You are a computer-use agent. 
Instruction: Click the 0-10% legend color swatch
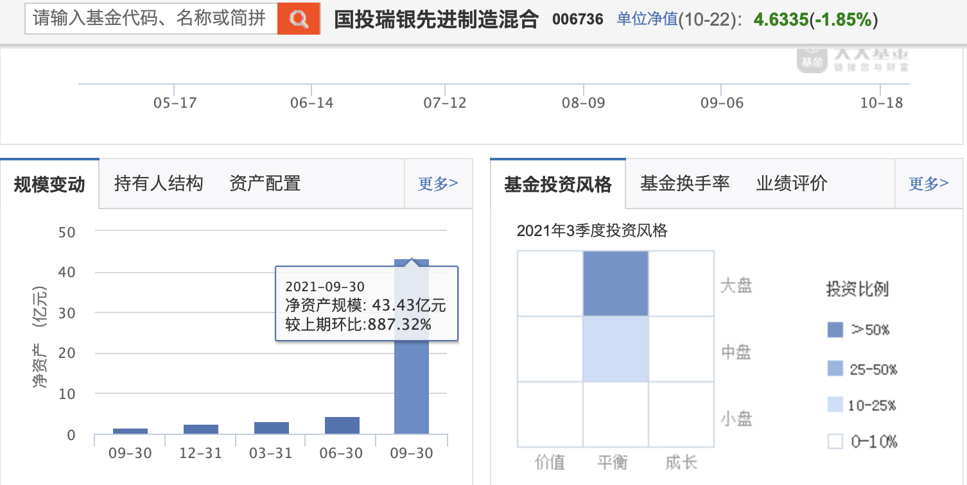(x=835, y=441)
